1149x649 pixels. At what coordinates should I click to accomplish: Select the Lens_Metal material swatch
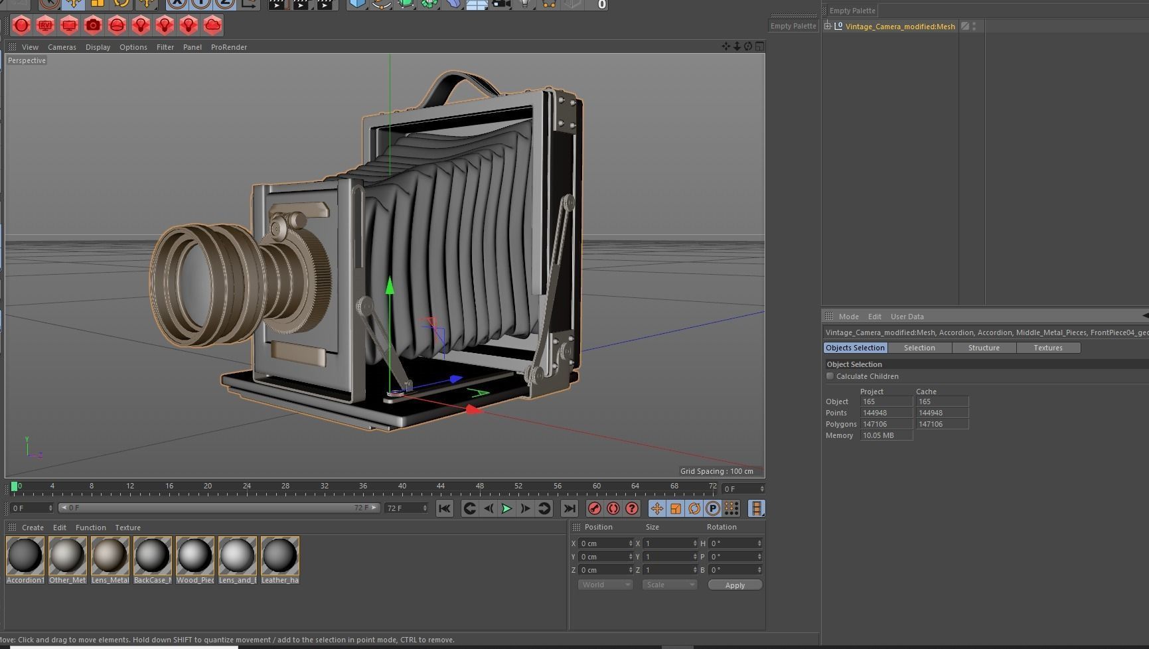click(110, 555)
